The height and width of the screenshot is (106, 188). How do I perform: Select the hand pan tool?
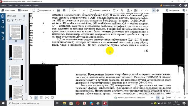(x=157, y=10)
